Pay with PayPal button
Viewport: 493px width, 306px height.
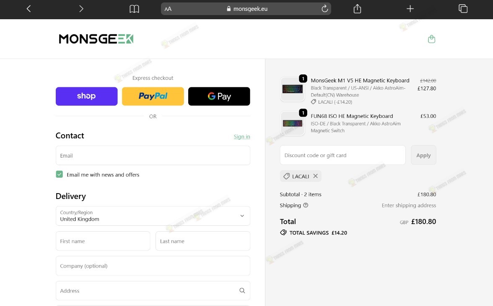tap(153, 96)
